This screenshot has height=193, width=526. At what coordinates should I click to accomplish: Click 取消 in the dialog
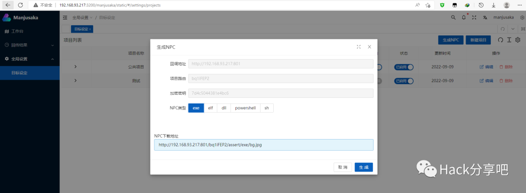point(343,167)
